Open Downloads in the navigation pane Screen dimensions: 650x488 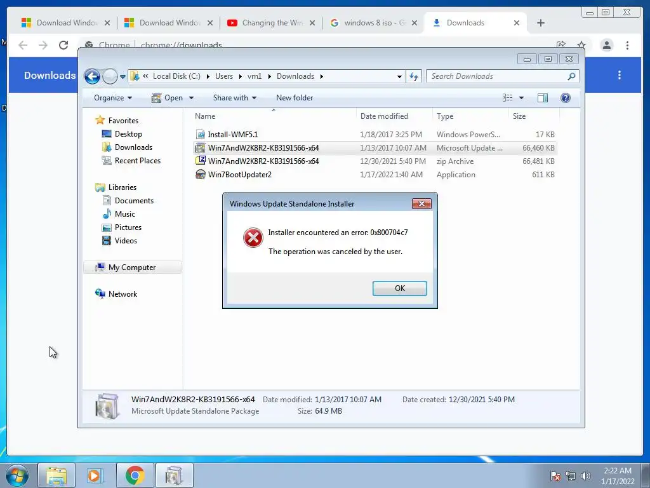pos(133,147)
